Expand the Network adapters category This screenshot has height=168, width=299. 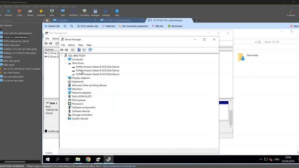coord(65,93)
